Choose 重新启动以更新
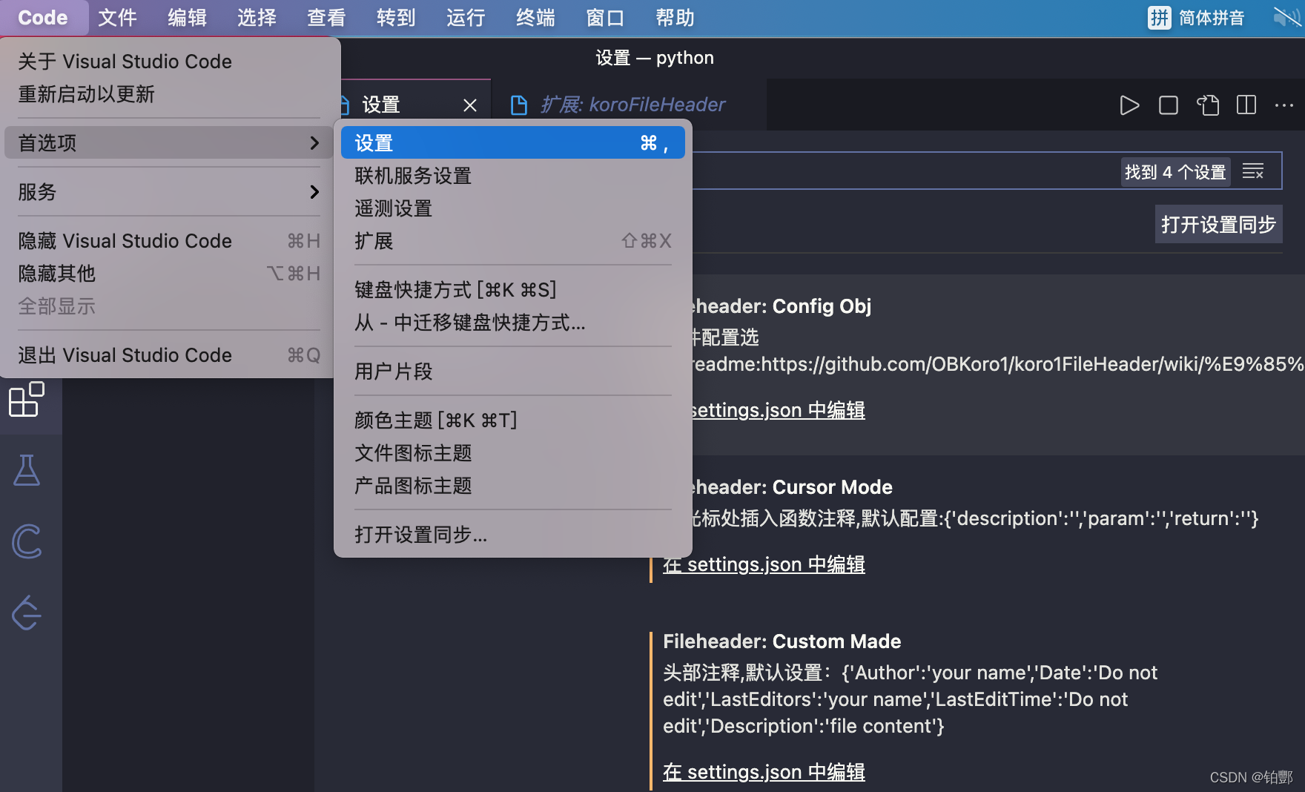1305x792 pixels. point(169,93)
